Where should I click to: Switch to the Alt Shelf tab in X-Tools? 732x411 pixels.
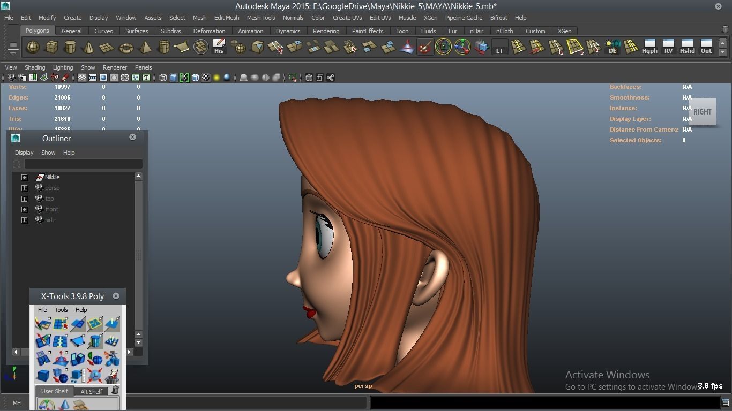[92, 391]
